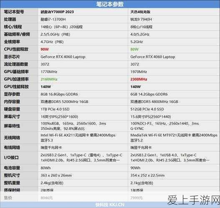Click the 酷睿i7-13700H cell
The image size is (220, 208).
click(x=53, y=19)
